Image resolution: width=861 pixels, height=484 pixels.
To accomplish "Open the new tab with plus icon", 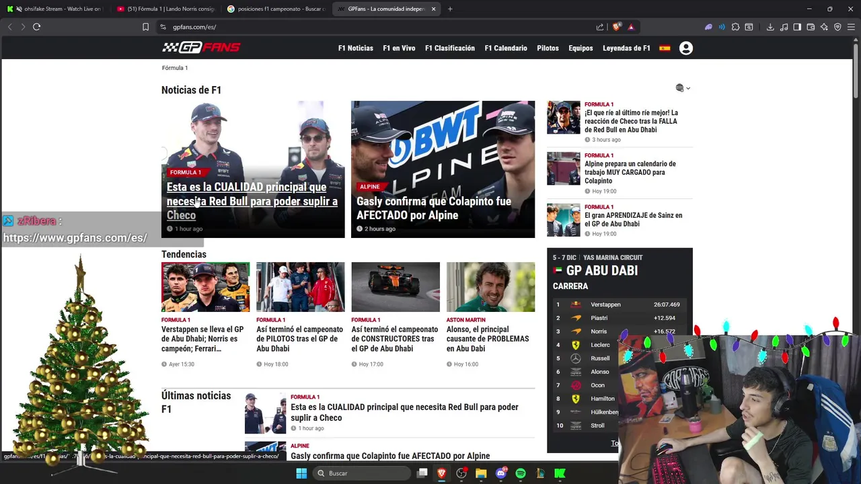I will pyautogui.click(x=450, y=9).
